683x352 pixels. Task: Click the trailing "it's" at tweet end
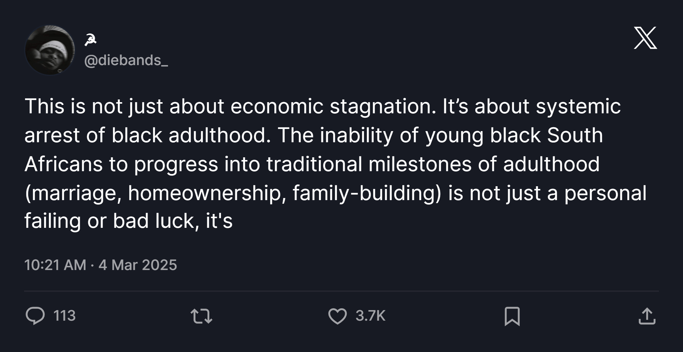[219, 221]
